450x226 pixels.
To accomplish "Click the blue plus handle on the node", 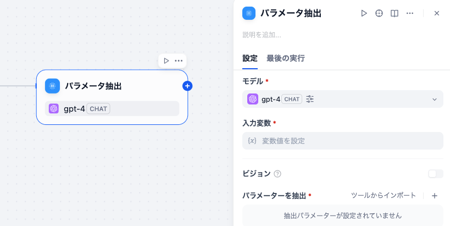I will coord(187,86).
